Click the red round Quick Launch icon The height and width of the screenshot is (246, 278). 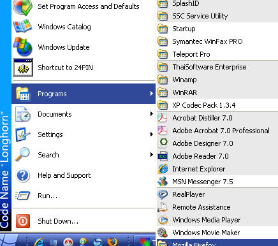click(x=68, y=242)
